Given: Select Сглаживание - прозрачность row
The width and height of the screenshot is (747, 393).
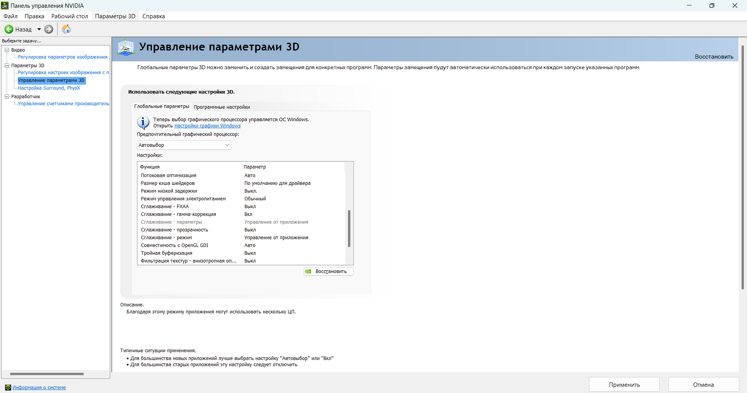Looking at the screenshot, I should [x=241, y=230].
